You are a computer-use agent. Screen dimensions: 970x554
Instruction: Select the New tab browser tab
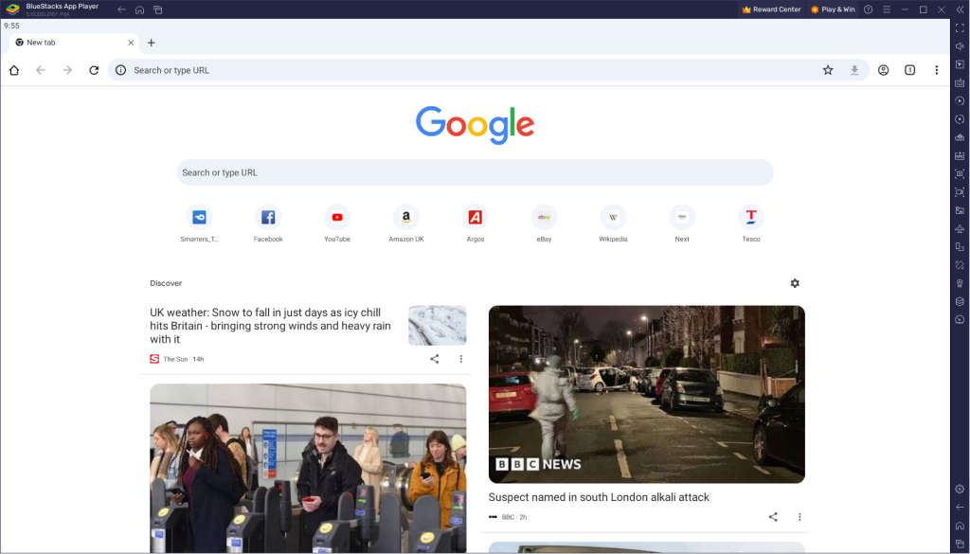coord(74,43)
